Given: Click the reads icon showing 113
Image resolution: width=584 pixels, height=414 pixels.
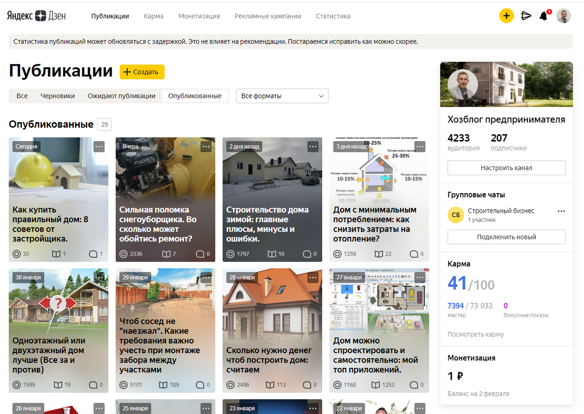Looking at the screenshot, I should pos(270,385).
